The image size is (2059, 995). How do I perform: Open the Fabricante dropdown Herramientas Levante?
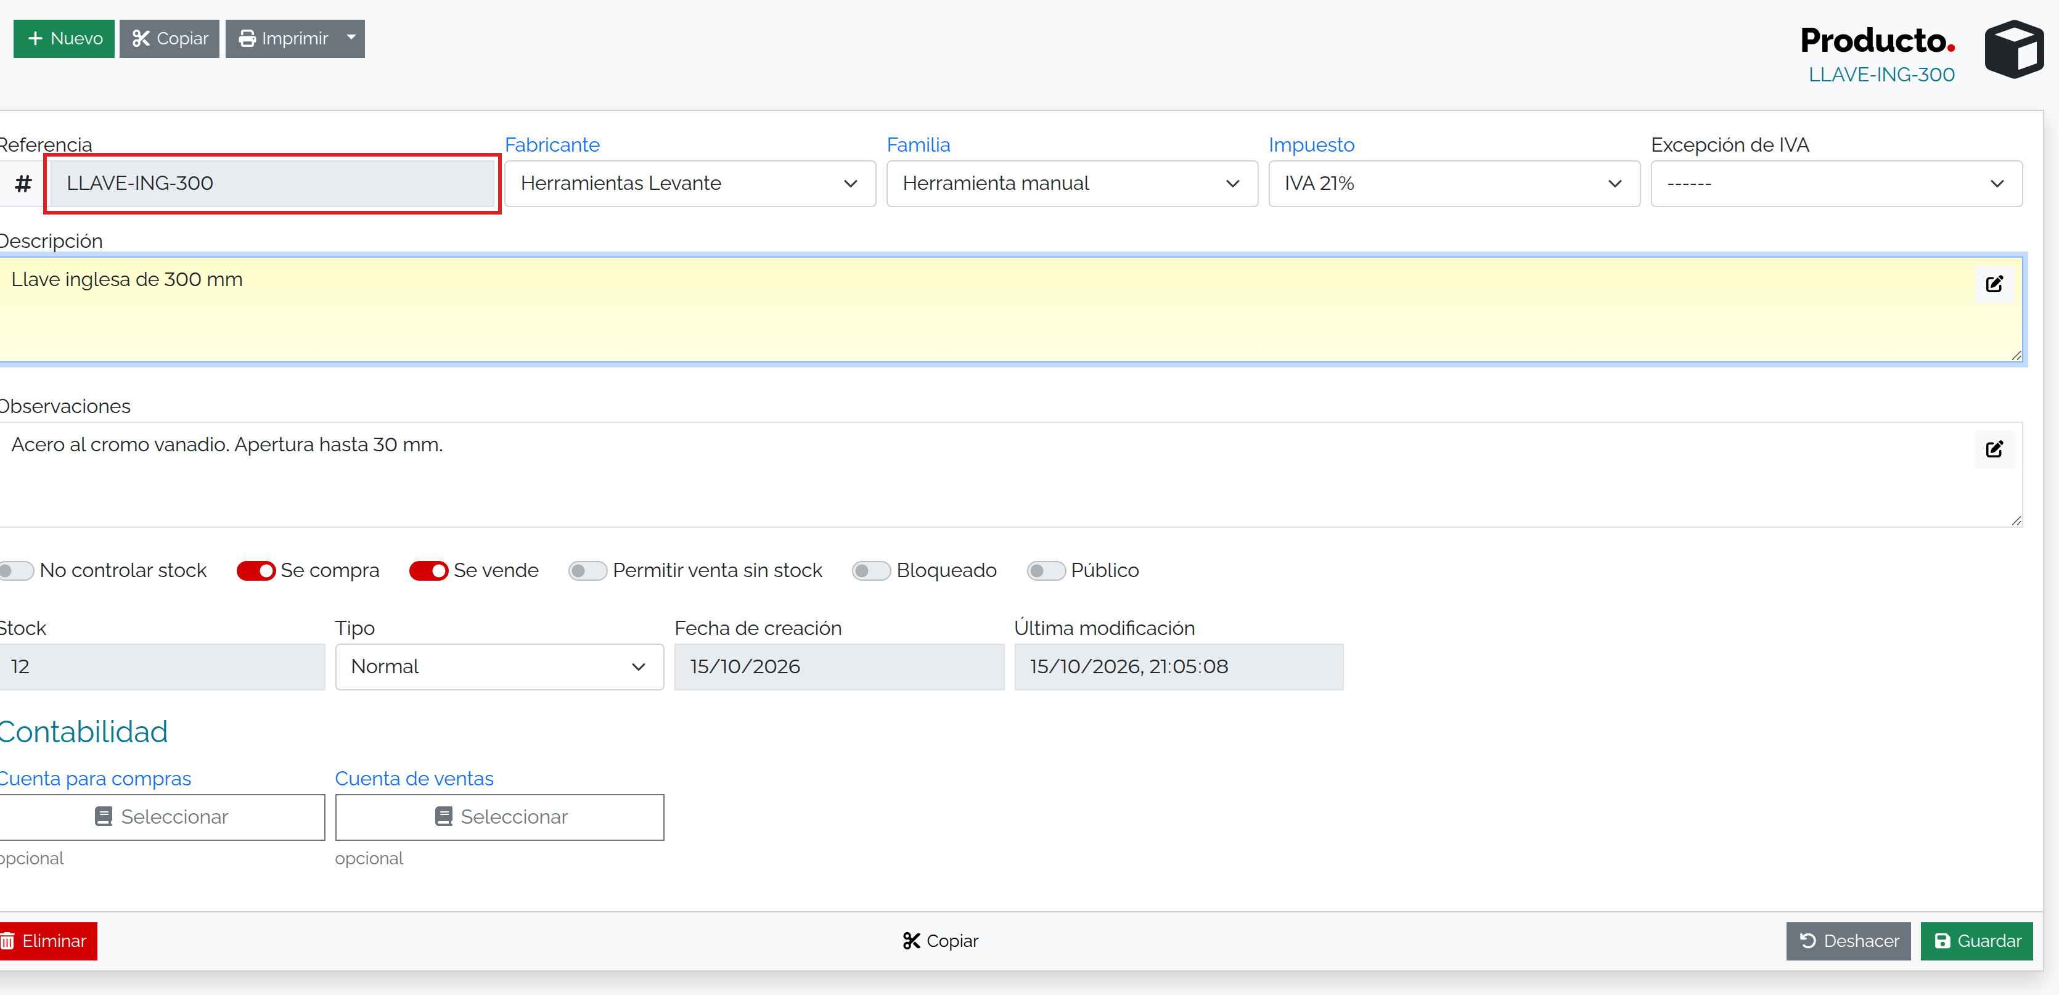tap(690, 184)
